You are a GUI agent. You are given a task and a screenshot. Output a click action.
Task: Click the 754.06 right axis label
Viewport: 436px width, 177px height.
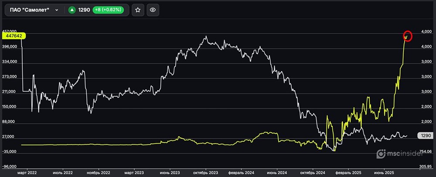tap(426, 151)
